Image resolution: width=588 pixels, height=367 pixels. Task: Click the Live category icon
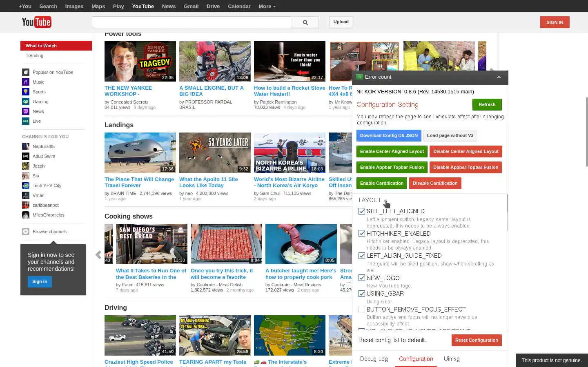point(26,121)
